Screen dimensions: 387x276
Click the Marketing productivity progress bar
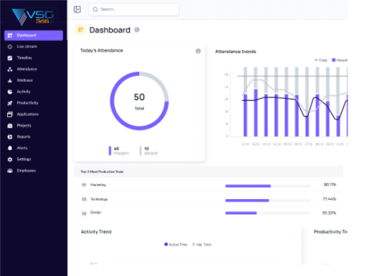coord(268,186)
